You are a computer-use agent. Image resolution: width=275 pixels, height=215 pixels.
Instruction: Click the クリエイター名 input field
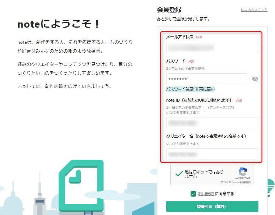(x=212, y=154)
